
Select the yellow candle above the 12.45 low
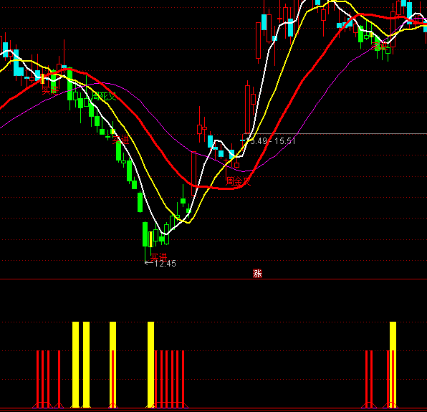click(151, 239)
